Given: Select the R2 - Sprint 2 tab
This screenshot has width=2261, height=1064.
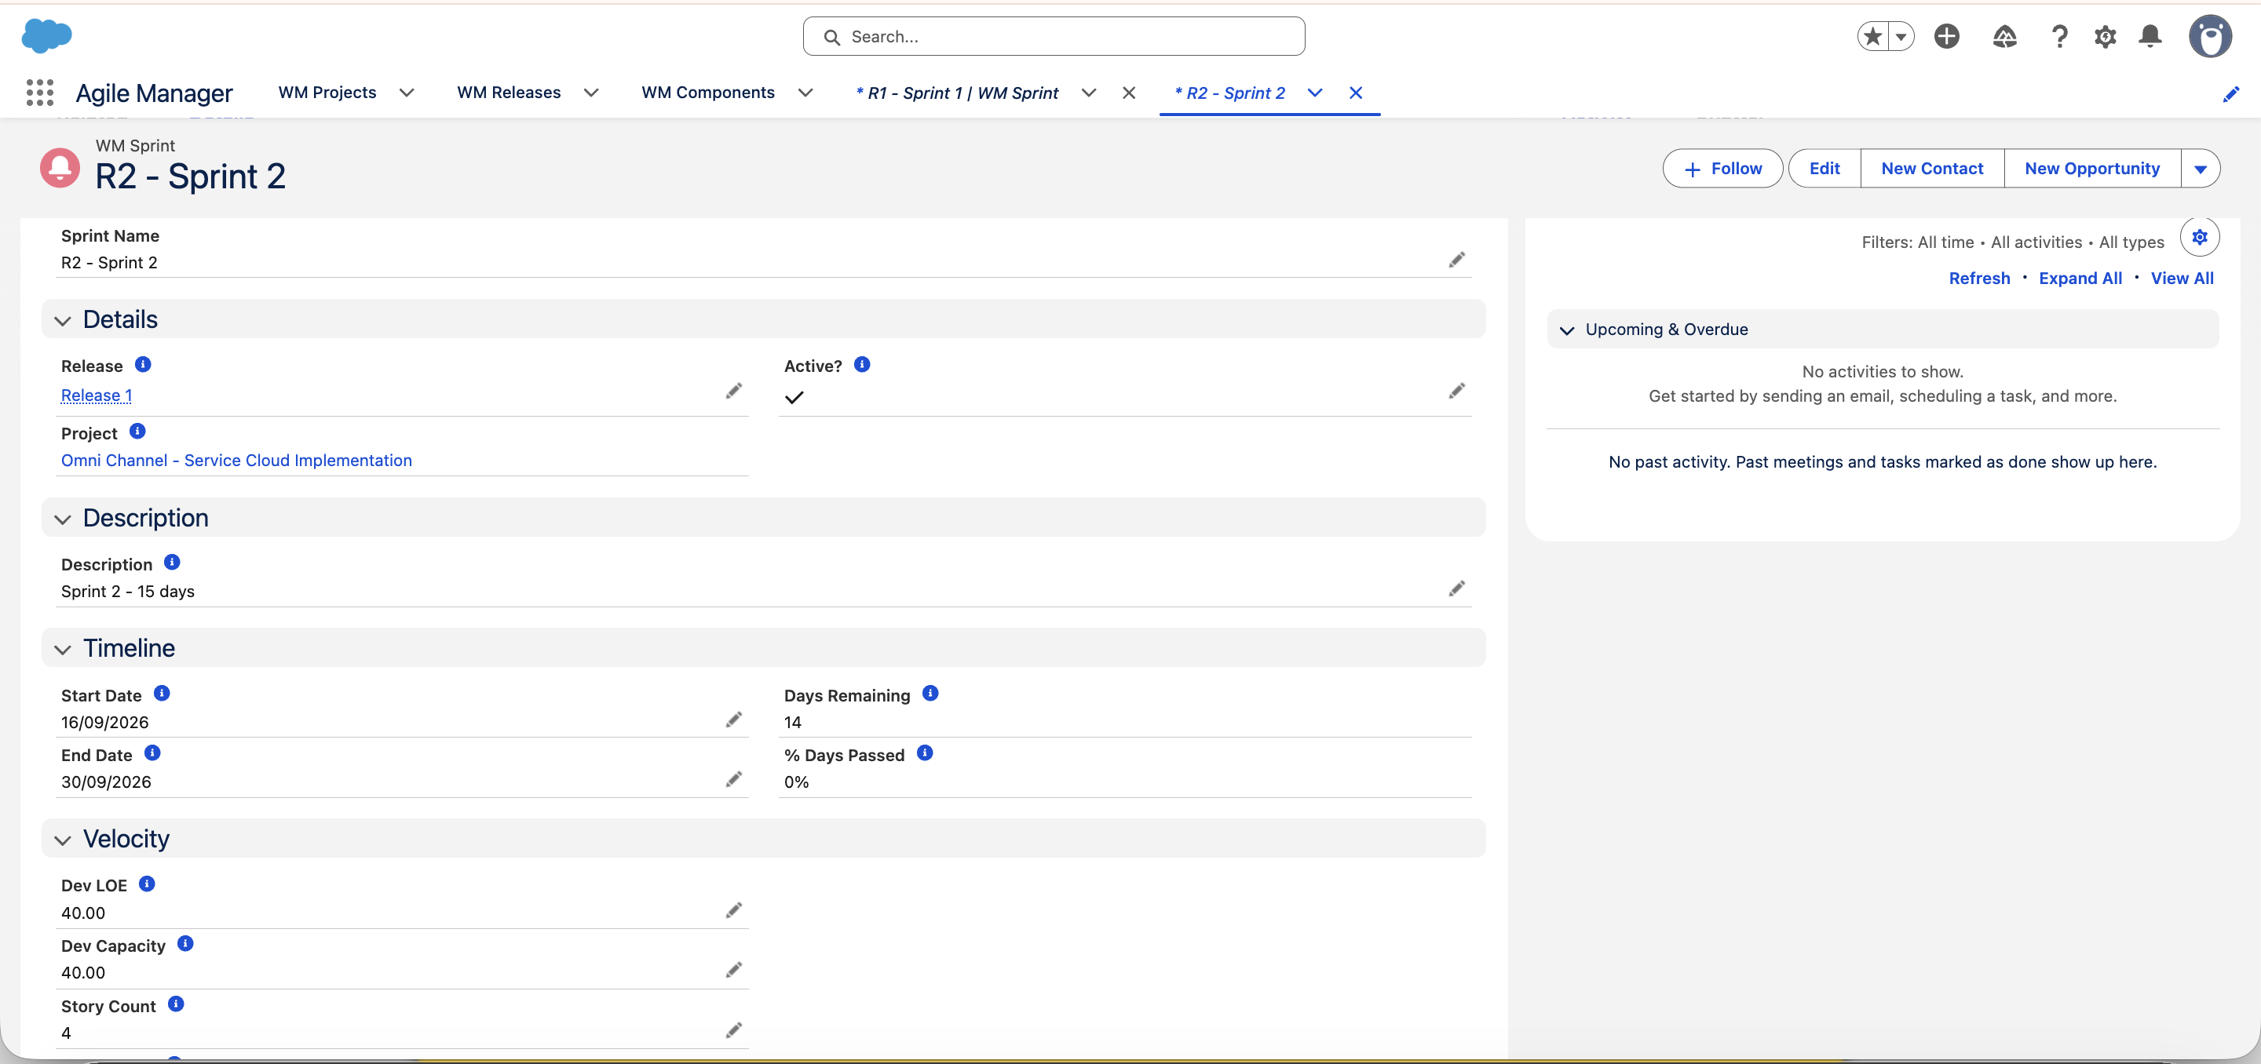Looking at the screenshot, I should 1229,93.
